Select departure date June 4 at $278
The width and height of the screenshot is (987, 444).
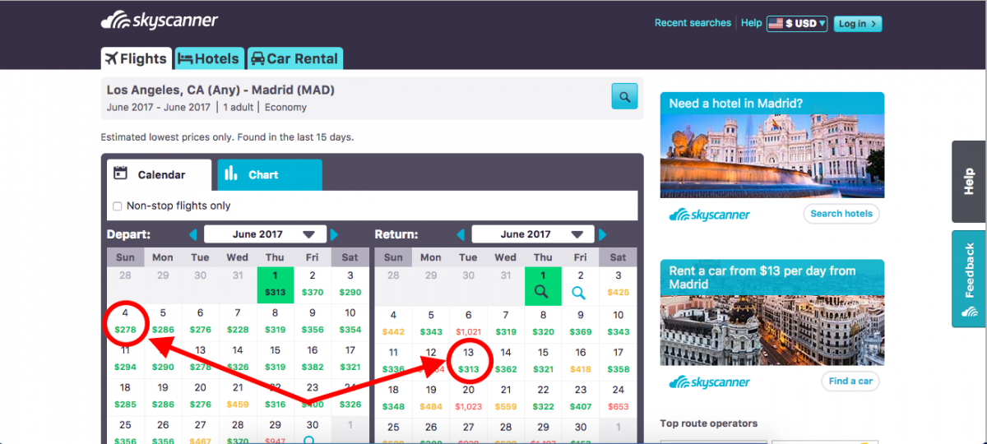click(x=125, y=321)
